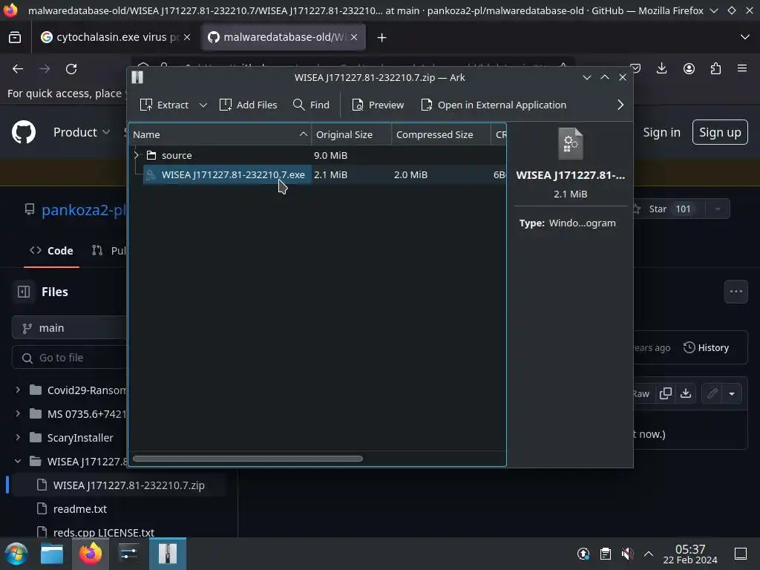
Task: Toggle muted volume tray icon
Action: tap(627, 554)
